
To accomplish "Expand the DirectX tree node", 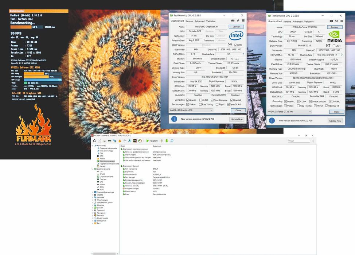I will (x=92, y=208).
